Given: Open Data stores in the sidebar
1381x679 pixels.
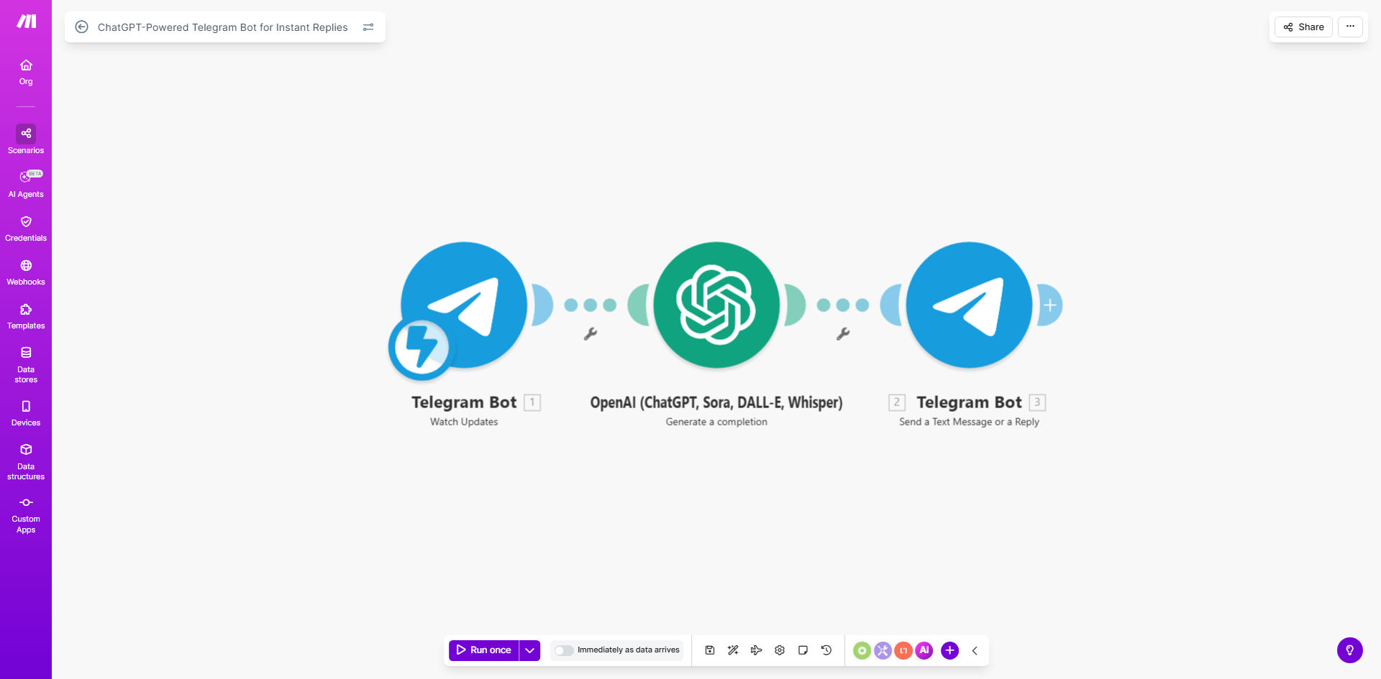Looking at the screenshot, I should [26, 364].
